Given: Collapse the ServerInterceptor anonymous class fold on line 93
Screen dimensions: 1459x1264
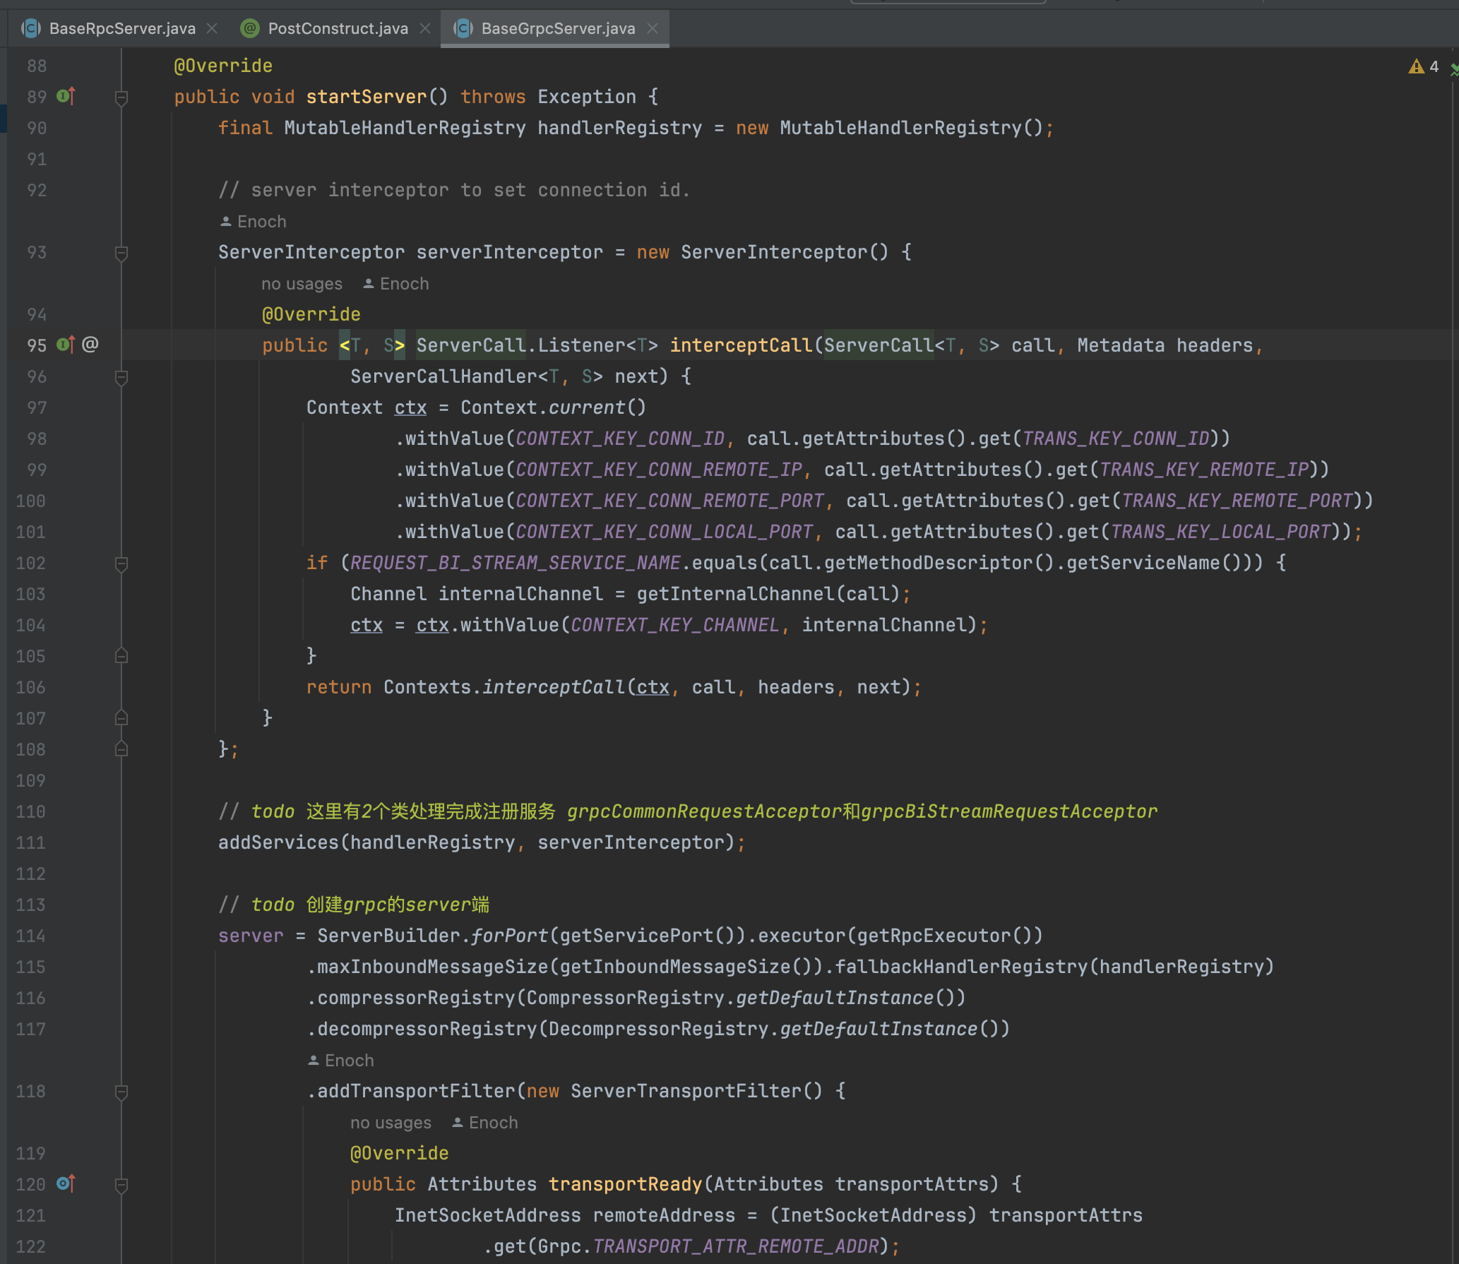Looking at the screenshot, I should pos(121,253).
